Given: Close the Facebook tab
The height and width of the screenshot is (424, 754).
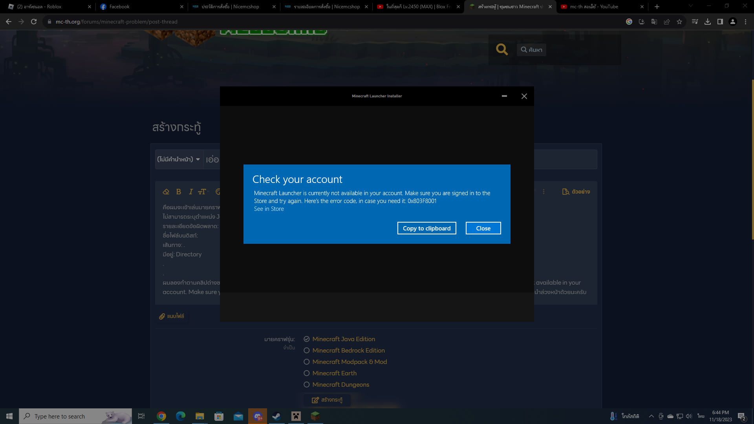Looking at the screenshot, I should click(182, 7).
